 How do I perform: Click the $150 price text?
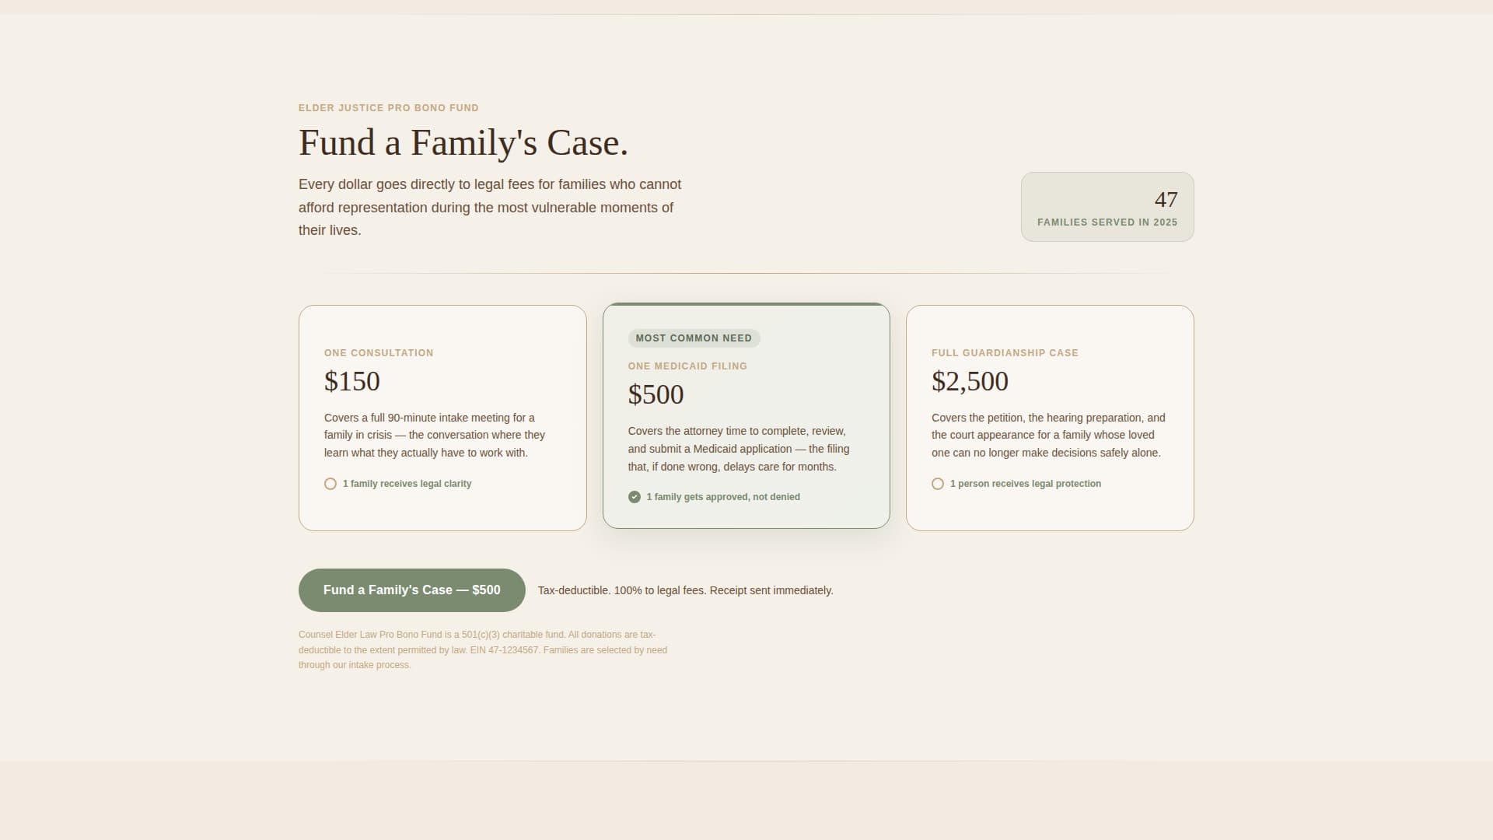[351, 381]
